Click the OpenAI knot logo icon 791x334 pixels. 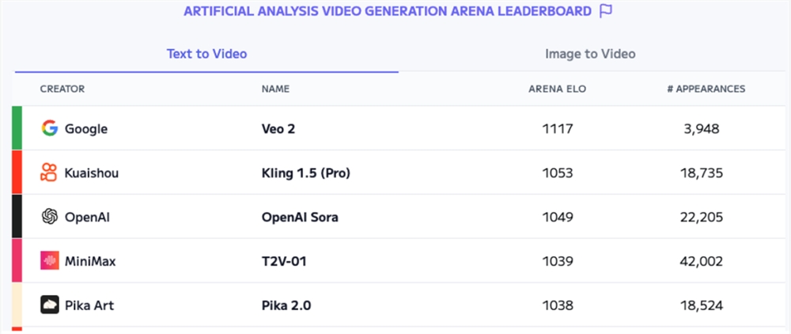[50, 217]
